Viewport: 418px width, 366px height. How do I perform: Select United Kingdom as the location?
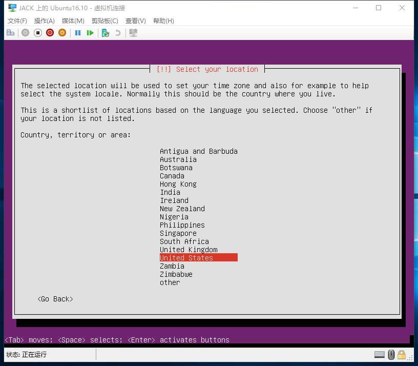tap(199, 250)
